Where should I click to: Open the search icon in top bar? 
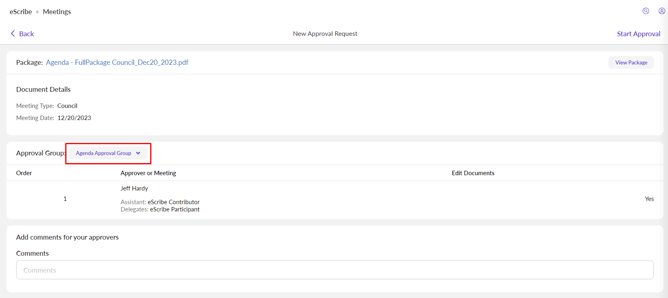click(645, 11)
